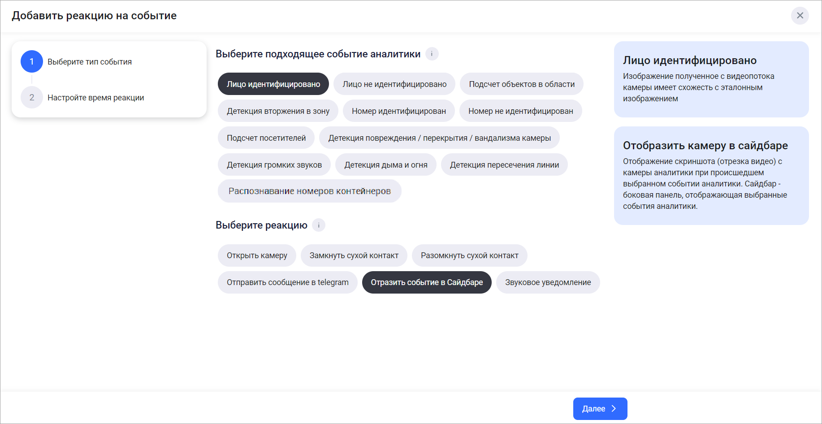Click info icon beside analytics event heading
The height and width of the screenshot is (424, 822).
[432, 54]
